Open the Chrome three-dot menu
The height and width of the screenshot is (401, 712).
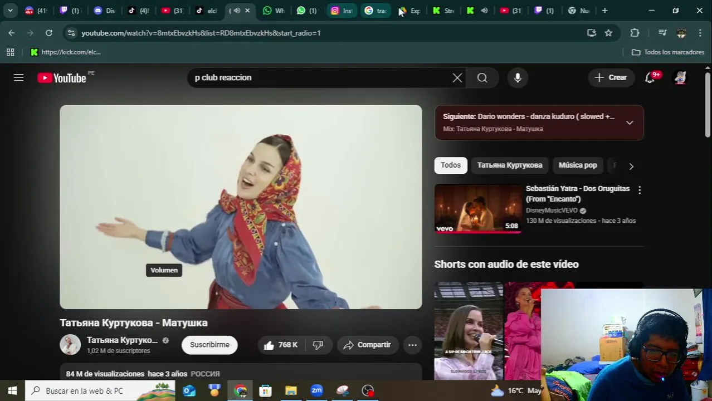700,33
